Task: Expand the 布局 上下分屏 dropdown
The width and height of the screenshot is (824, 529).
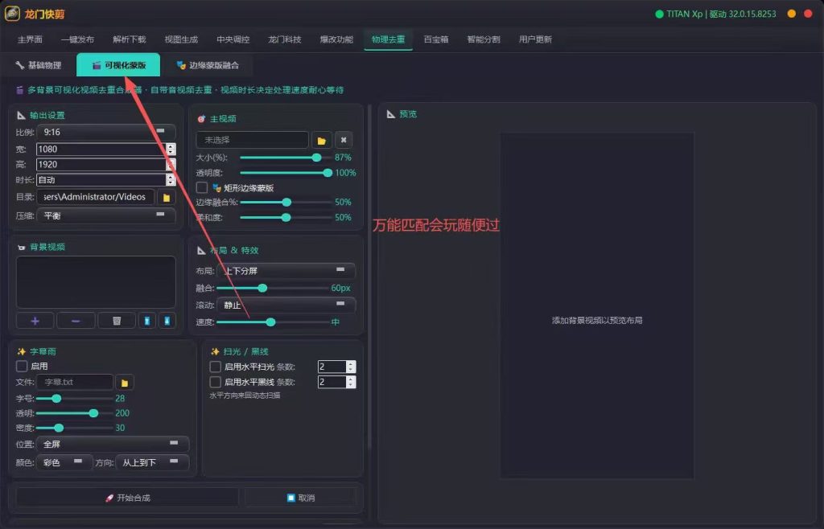Action: pos(286,271)
